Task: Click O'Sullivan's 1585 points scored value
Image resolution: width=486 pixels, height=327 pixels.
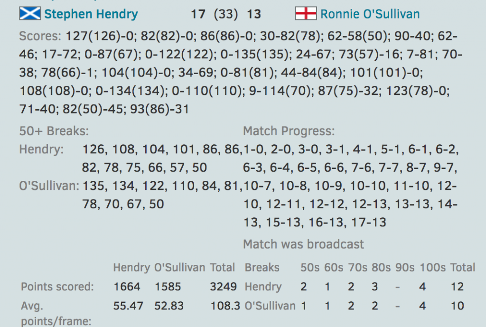Action: [169, 287]
